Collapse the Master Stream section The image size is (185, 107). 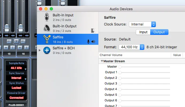coord(102,61)
